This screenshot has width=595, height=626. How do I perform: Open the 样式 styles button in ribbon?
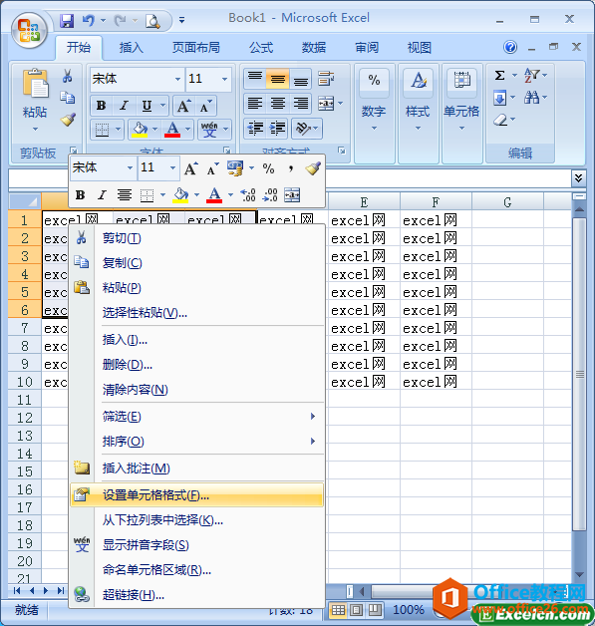coord(418,100)
